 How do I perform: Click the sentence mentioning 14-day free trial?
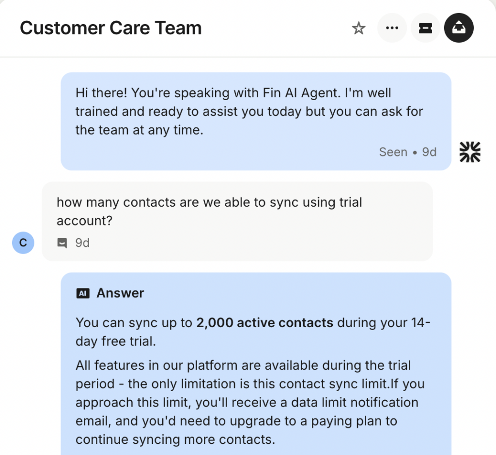coord(252,332)
